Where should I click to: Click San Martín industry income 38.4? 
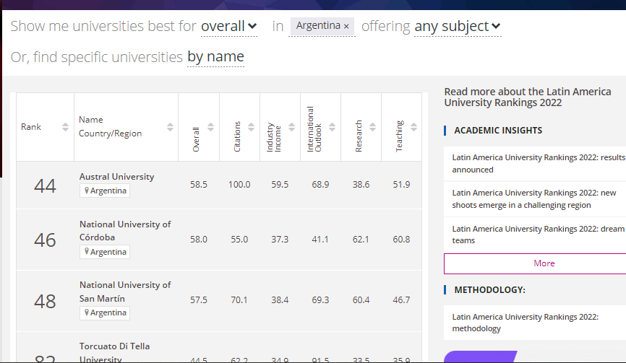pos(280,300)
